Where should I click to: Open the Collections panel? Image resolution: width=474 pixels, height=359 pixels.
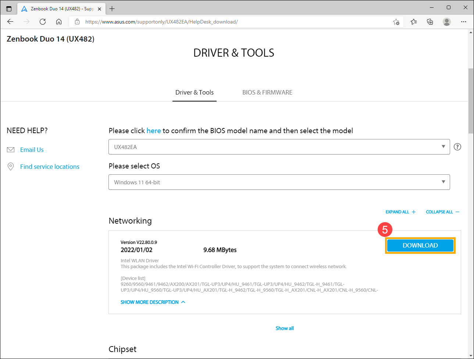[430, 22]
